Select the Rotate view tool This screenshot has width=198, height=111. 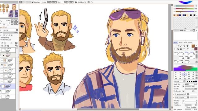(181, 49)
